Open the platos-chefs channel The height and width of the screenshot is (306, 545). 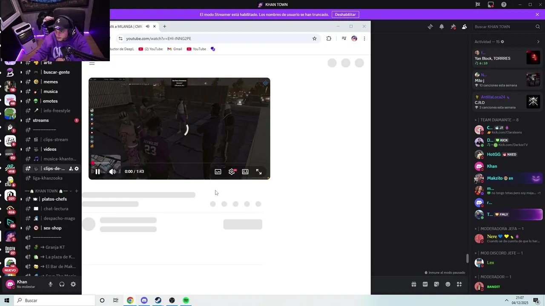click(x=51, y=199)
